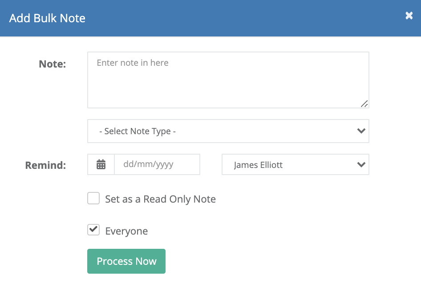Viewport: 421px width, 303px height.
Task: Click the 'Everyone' label text
Action: [126, 231]
